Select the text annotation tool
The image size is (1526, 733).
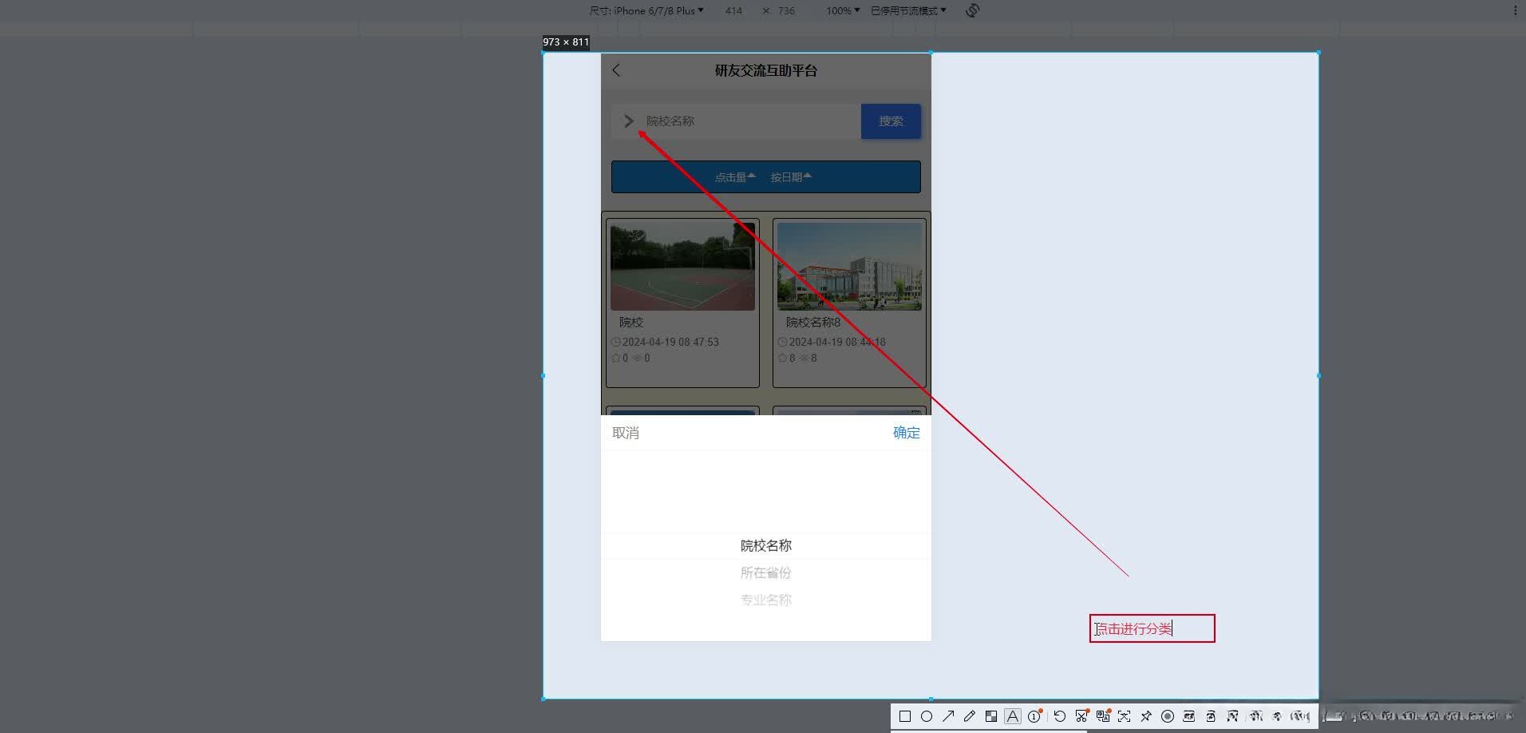tap(1013, 716)
